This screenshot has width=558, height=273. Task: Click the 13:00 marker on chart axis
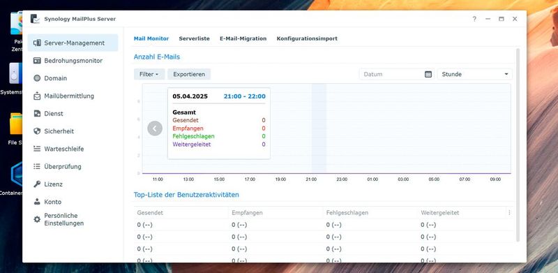[x=188, y=179]
